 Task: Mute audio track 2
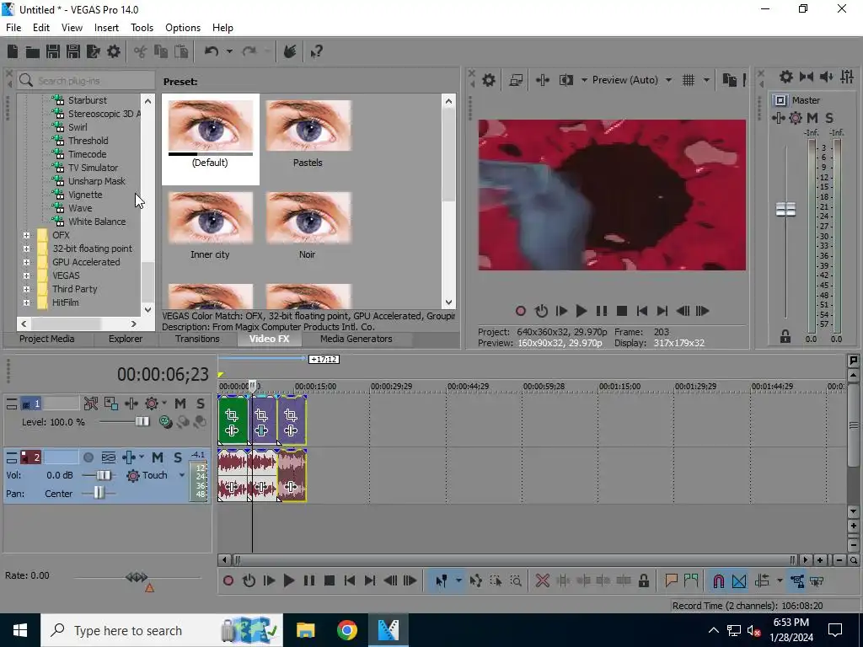click(158, 457)
